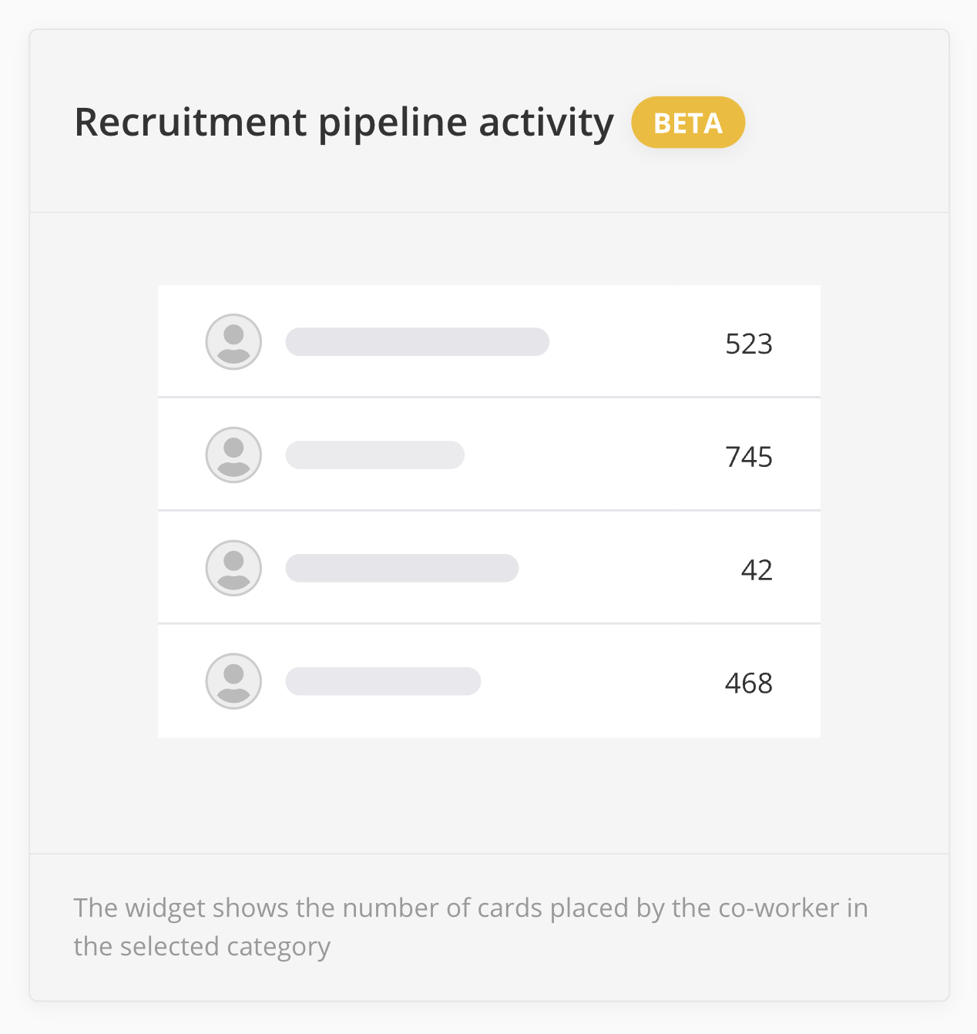
Task: Click the avatar icon beside count 745
Action: (x=233, y=455)
